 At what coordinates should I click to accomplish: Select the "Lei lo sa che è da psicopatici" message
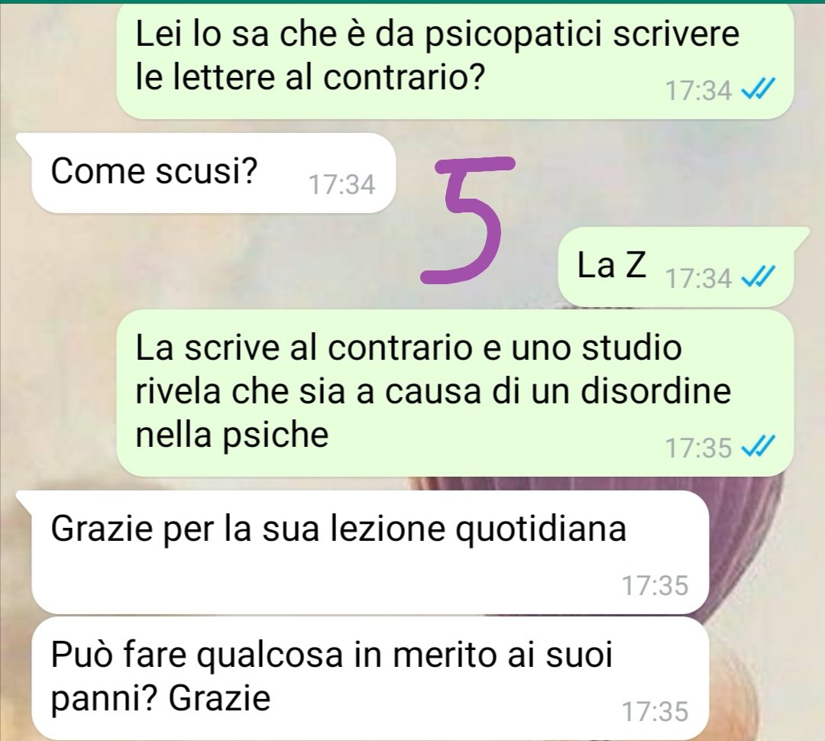(x=454, y=62)
